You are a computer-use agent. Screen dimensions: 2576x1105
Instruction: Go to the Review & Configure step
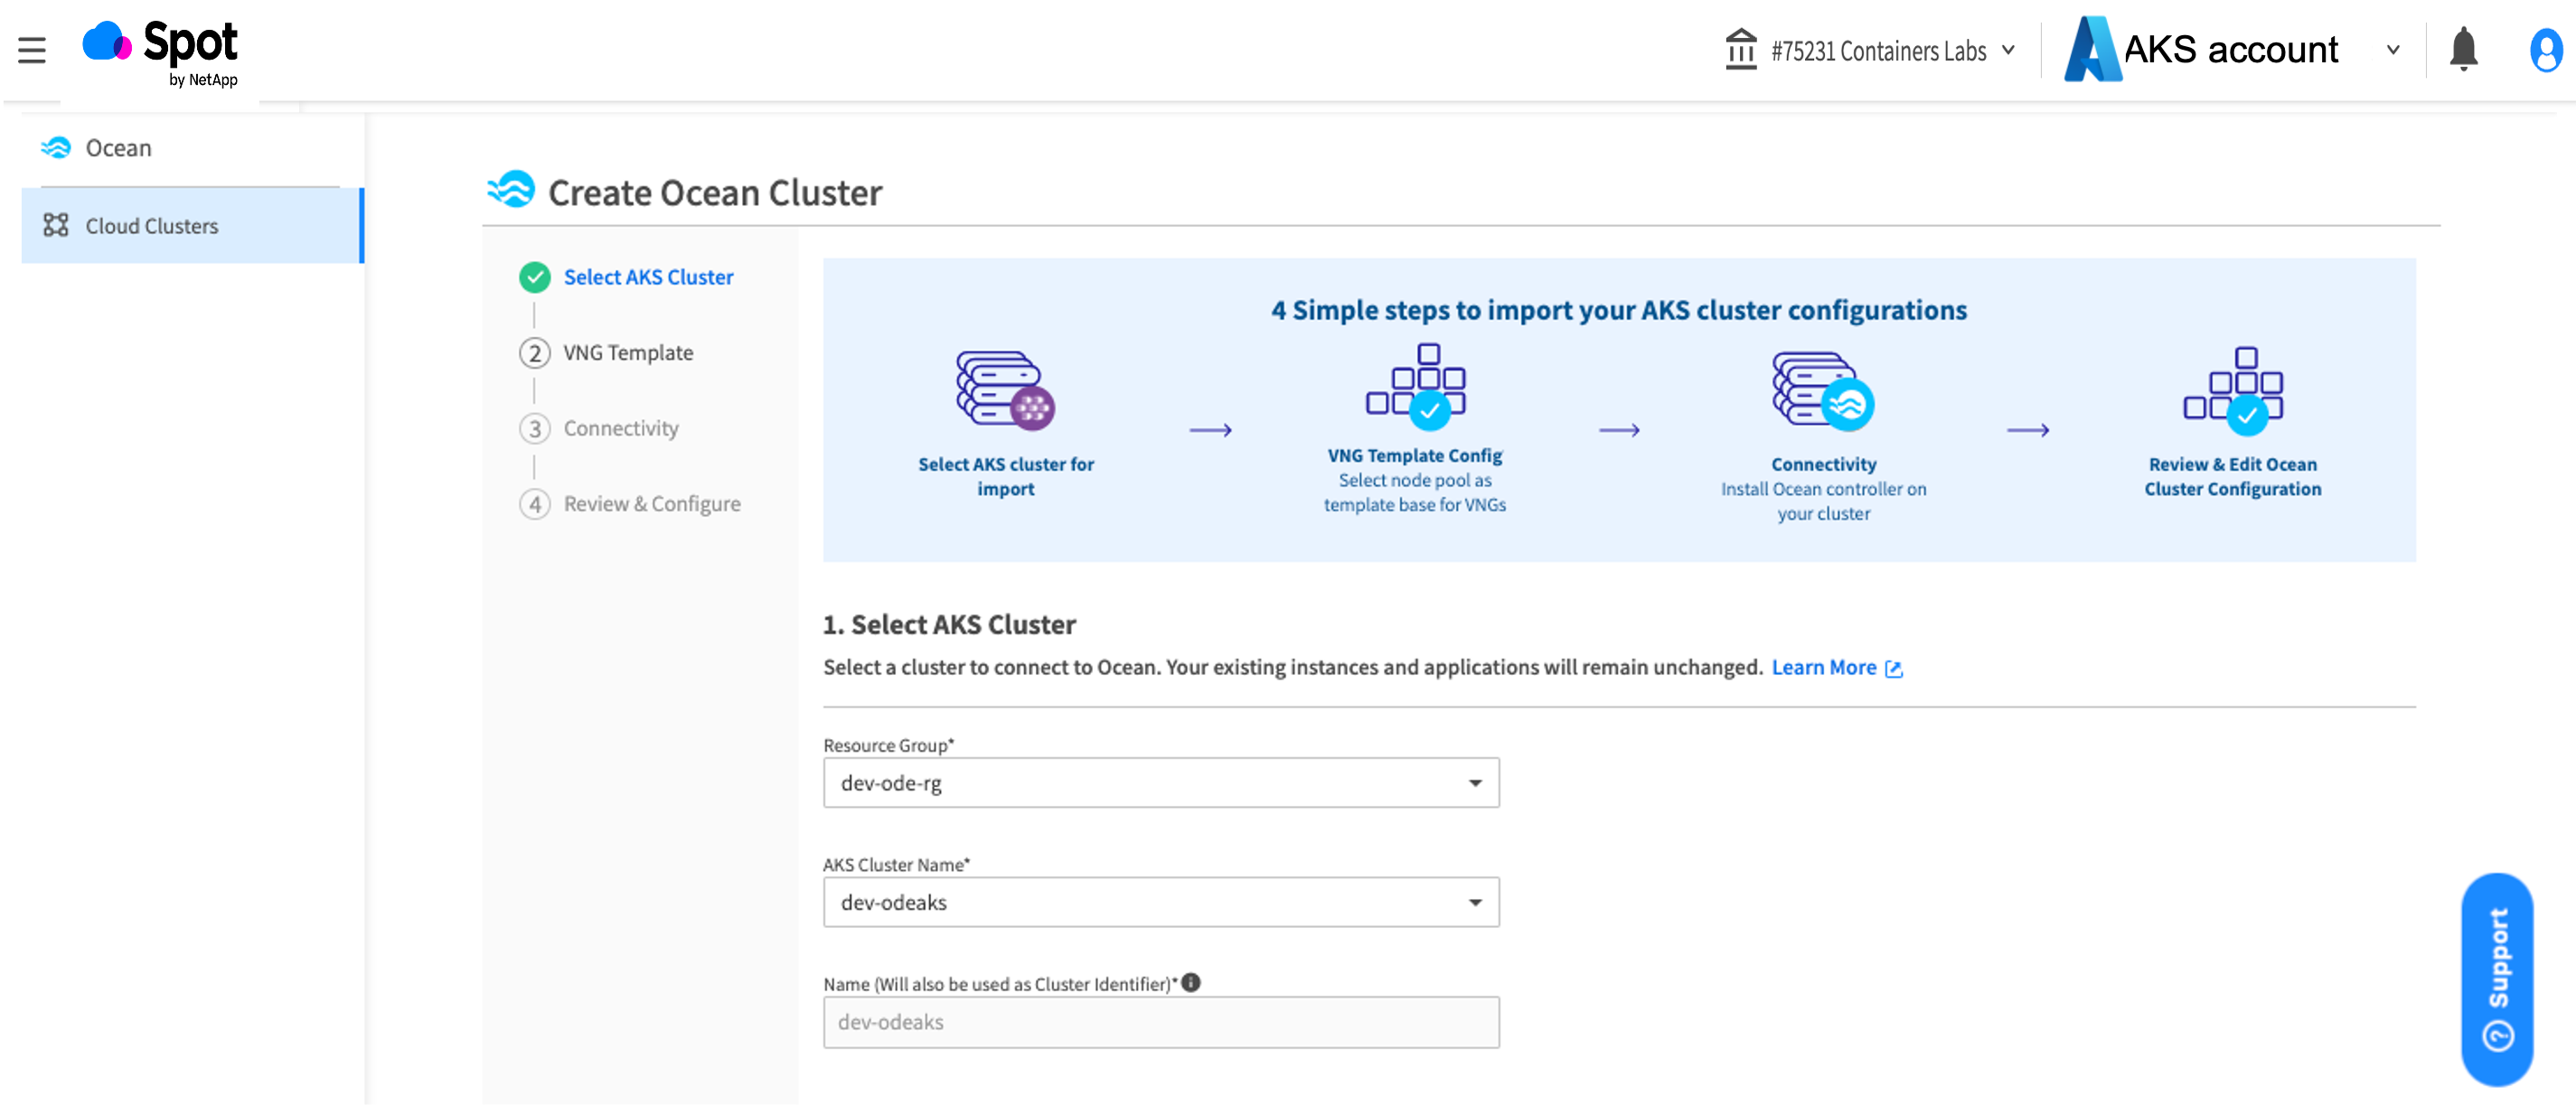[x=652, y=504]
